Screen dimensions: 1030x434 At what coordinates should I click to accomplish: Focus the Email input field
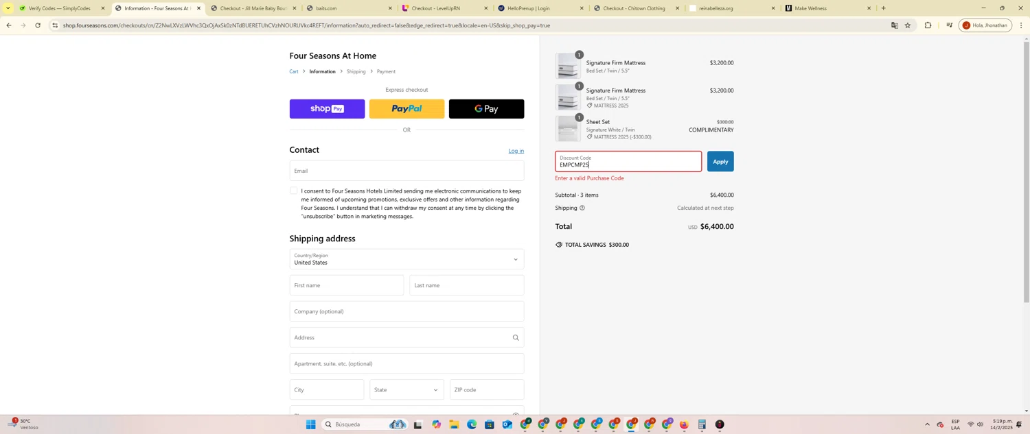pos(407,171)
